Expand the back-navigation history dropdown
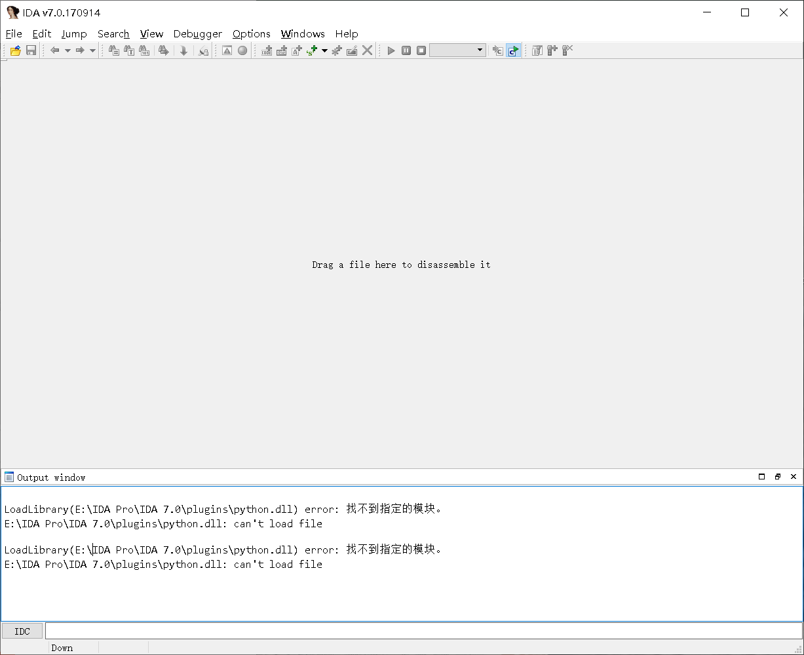This screenshot has width=804, height=655. pyautogui.click(x=67, y=50)
